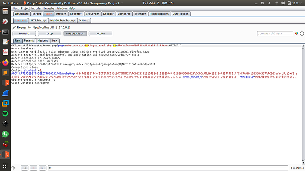The width and height of the screenshot is (305, 171).
Task: Open the Comparer tab
Action: click(x=124, y=14)
